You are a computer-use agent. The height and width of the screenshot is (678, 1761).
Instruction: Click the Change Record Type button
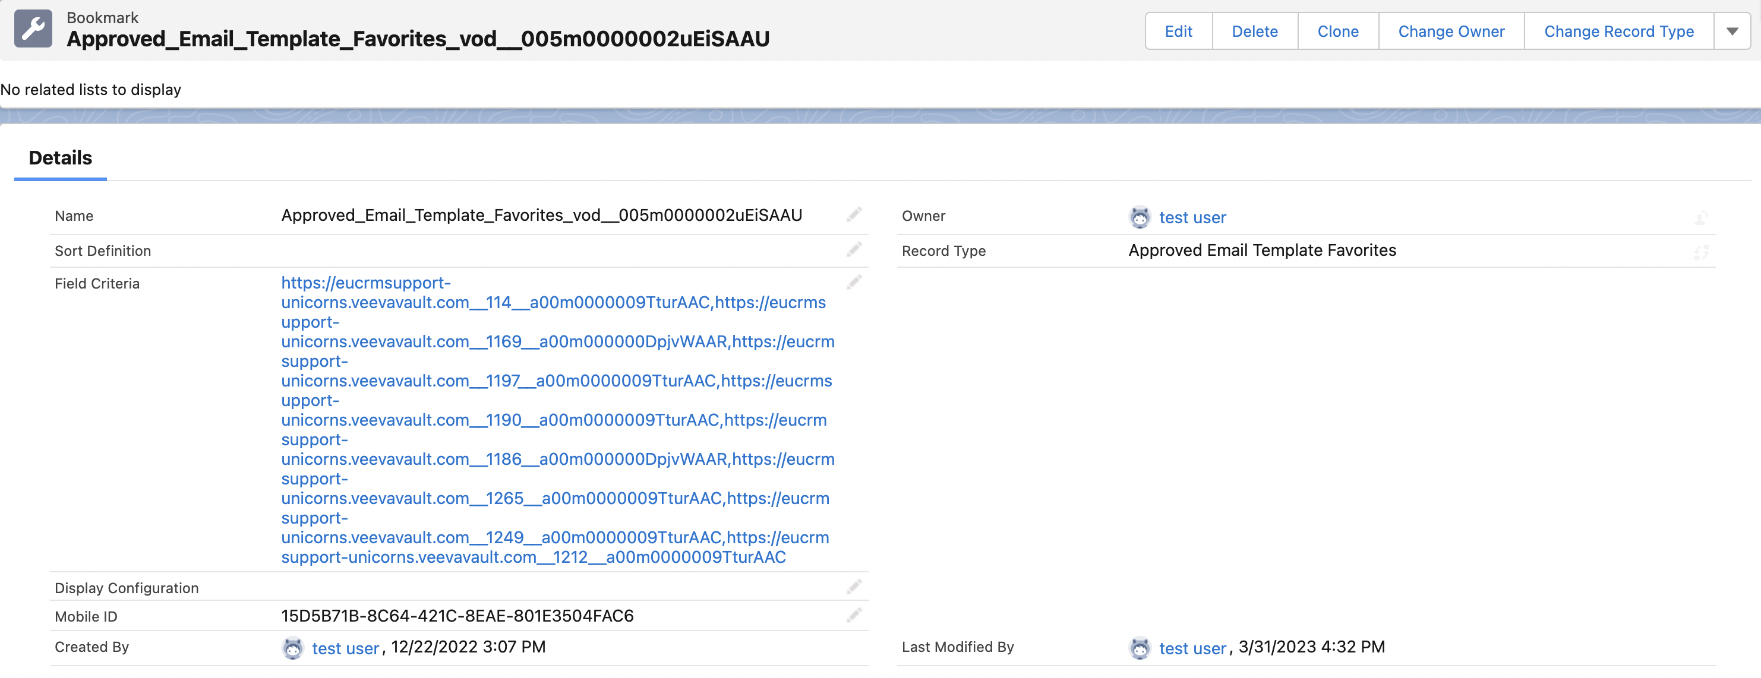pyautogui.click(x=1618, y=31)
